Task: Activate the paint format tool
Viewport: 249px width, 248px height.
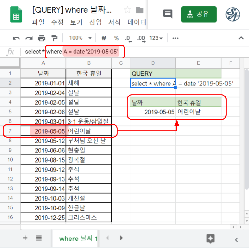Action: (54, 38)
